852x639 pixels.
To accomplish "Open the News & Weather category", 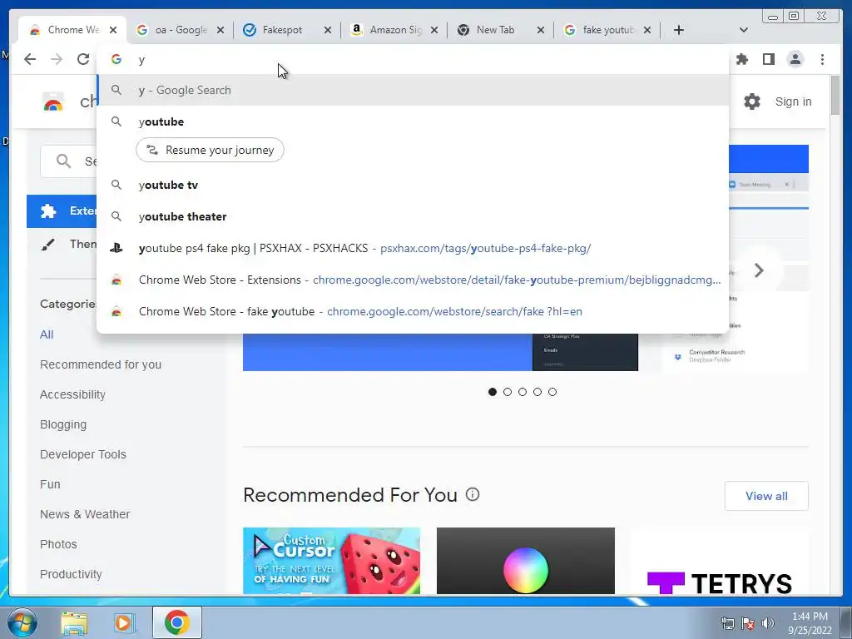I will (x=85, y=514).
